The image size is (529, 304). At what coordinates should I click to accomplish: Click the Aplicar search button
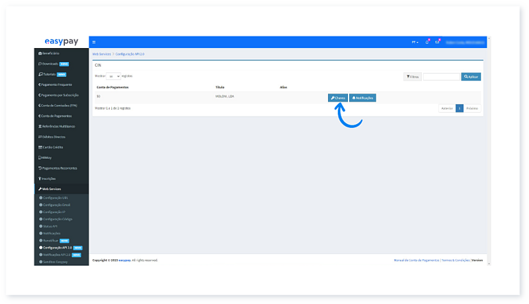tap(471, 76)
